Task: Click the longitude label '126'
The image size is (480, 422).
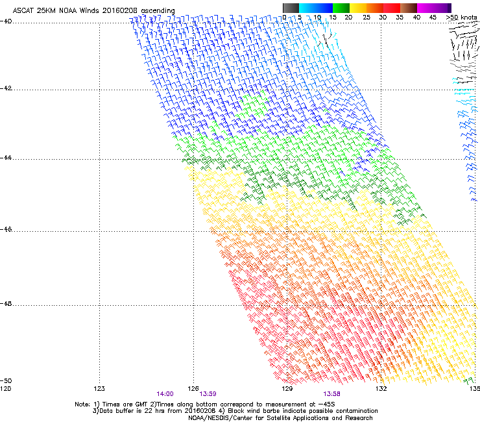Action: pyautogui.click(x=193, y=389)
